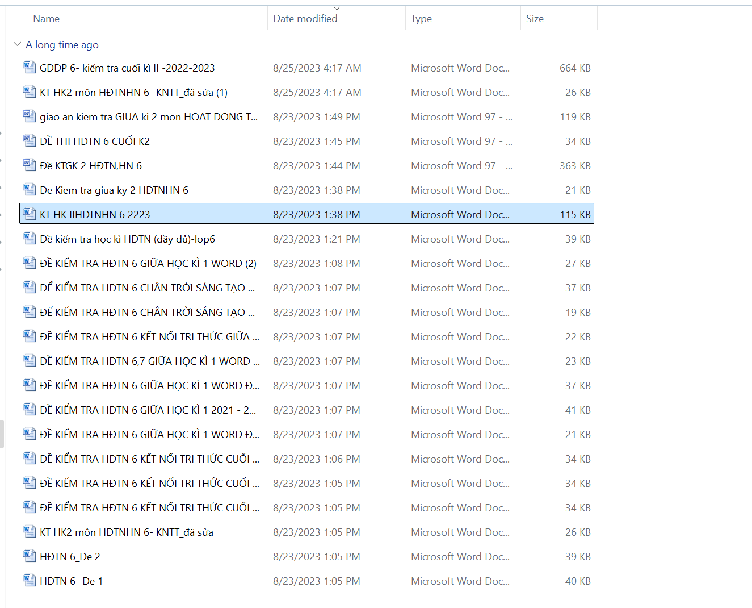Click the icon of "GIỮA HỌC KÌ 1 2021 - 2..." file

coord(30,410)
